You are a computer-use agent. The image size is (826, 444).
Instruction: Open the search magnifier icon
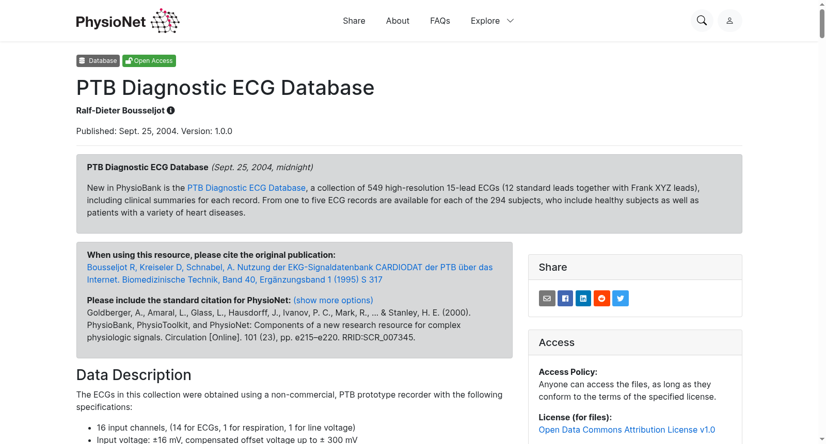[x=702, y=21]
